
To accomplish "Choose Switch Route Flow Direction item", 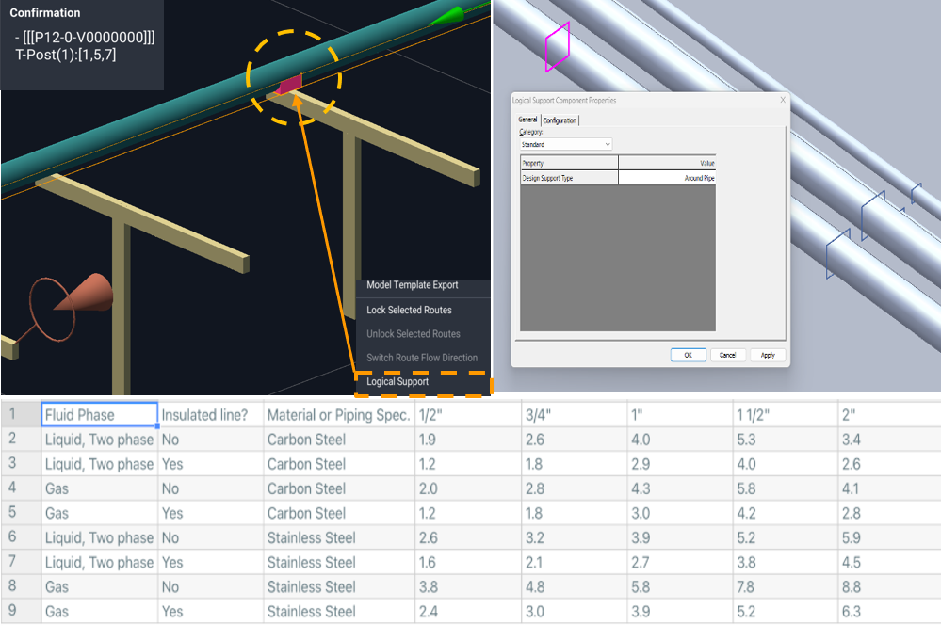I will pos(422,358).
